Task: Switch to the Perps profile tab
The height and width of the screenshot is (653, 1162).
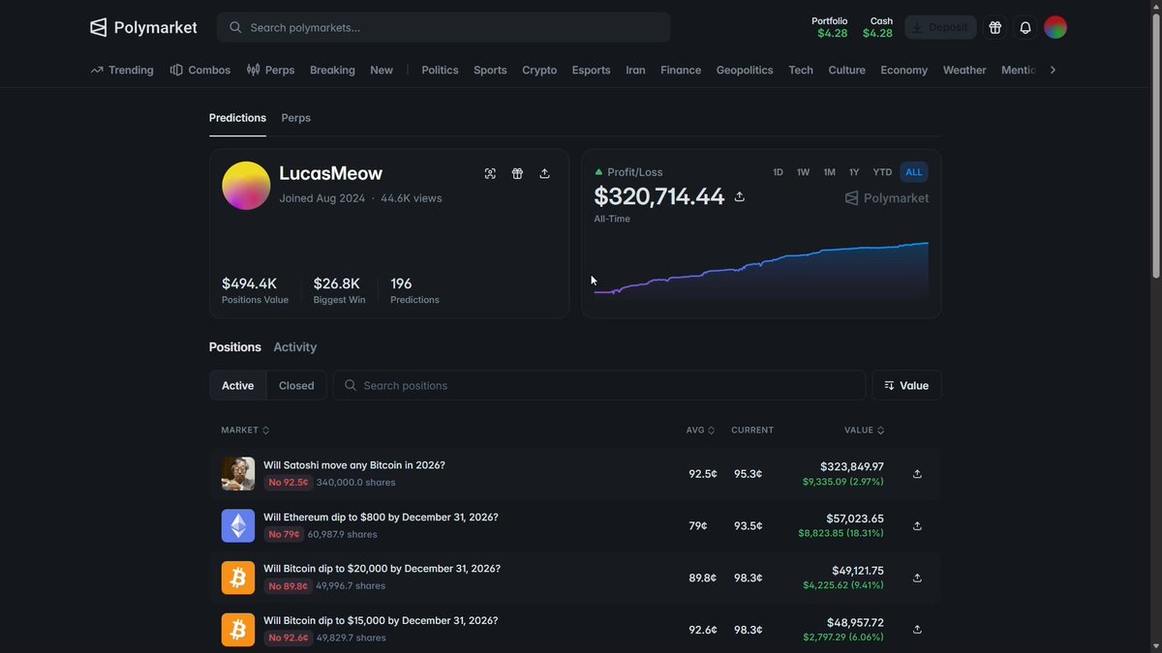Action: [296, 118]
